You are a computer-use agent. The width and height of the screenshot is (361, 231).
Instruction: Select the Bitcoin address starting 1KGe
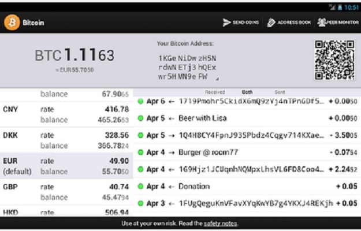click(x=187, y=68)
